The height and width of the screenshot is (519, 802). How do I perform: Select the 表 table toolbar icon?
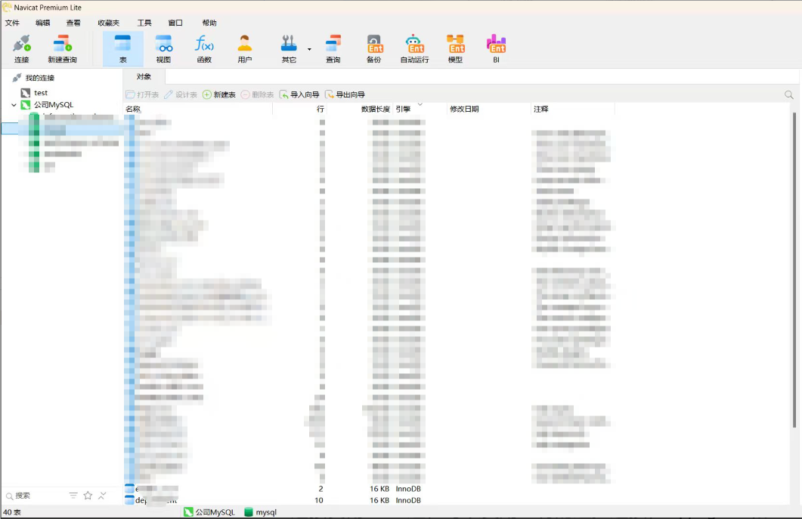click(122, 48)
